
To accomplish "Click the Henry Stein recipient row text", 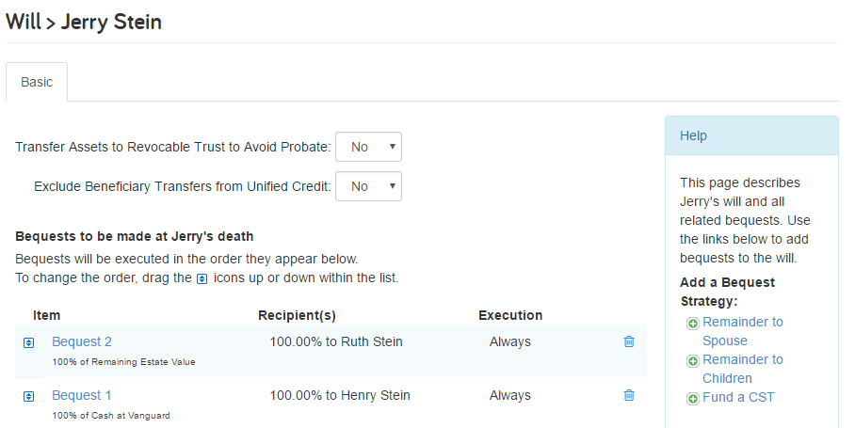I will 340,395.
